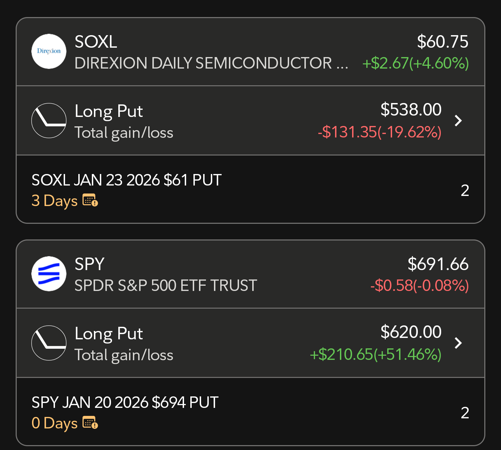The width and height of the screenshot is (501, 450).
Task: Tap the SOXL price $60.75
Action: [x=443, y=42]
